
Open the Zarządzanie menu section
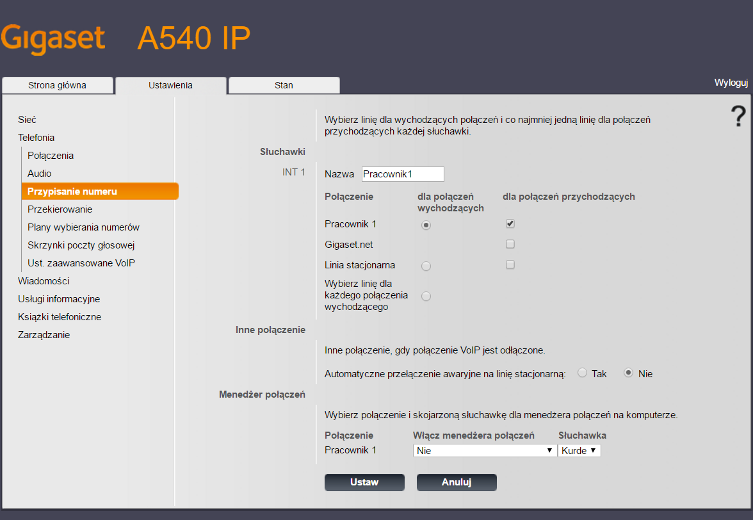point(44,335)
